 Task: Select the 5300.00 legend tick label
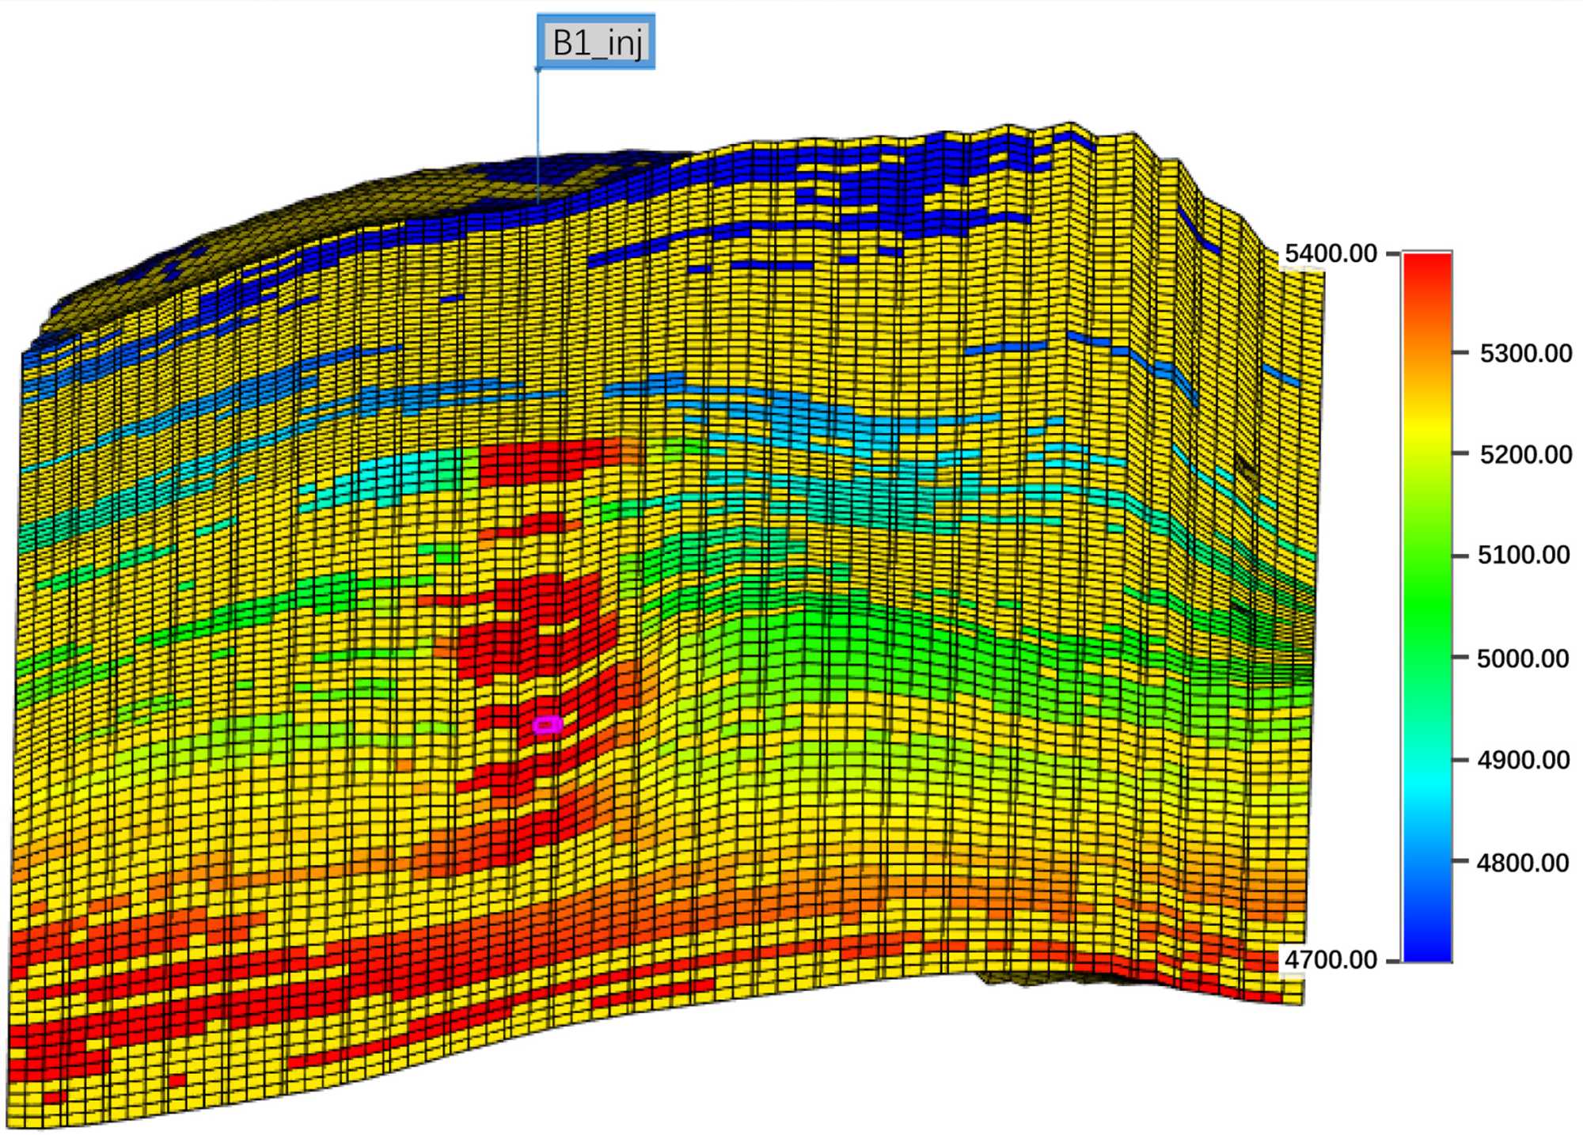pyautogui.click(x=1525, y=353)
